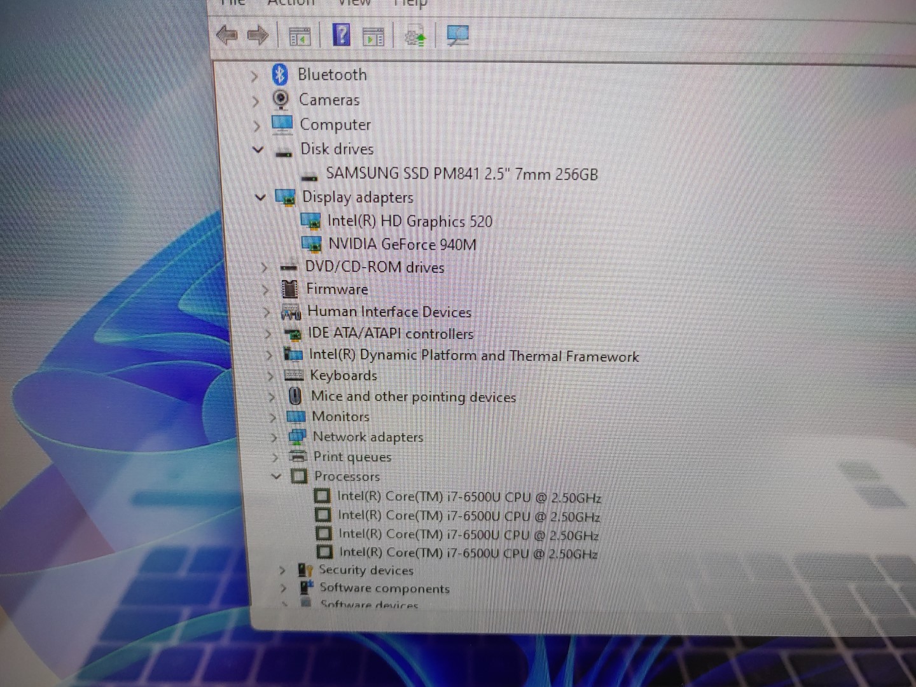Click the Show/Hide action pane icon
This screenshot has height=687, width=916.
[x=373, y=37]
